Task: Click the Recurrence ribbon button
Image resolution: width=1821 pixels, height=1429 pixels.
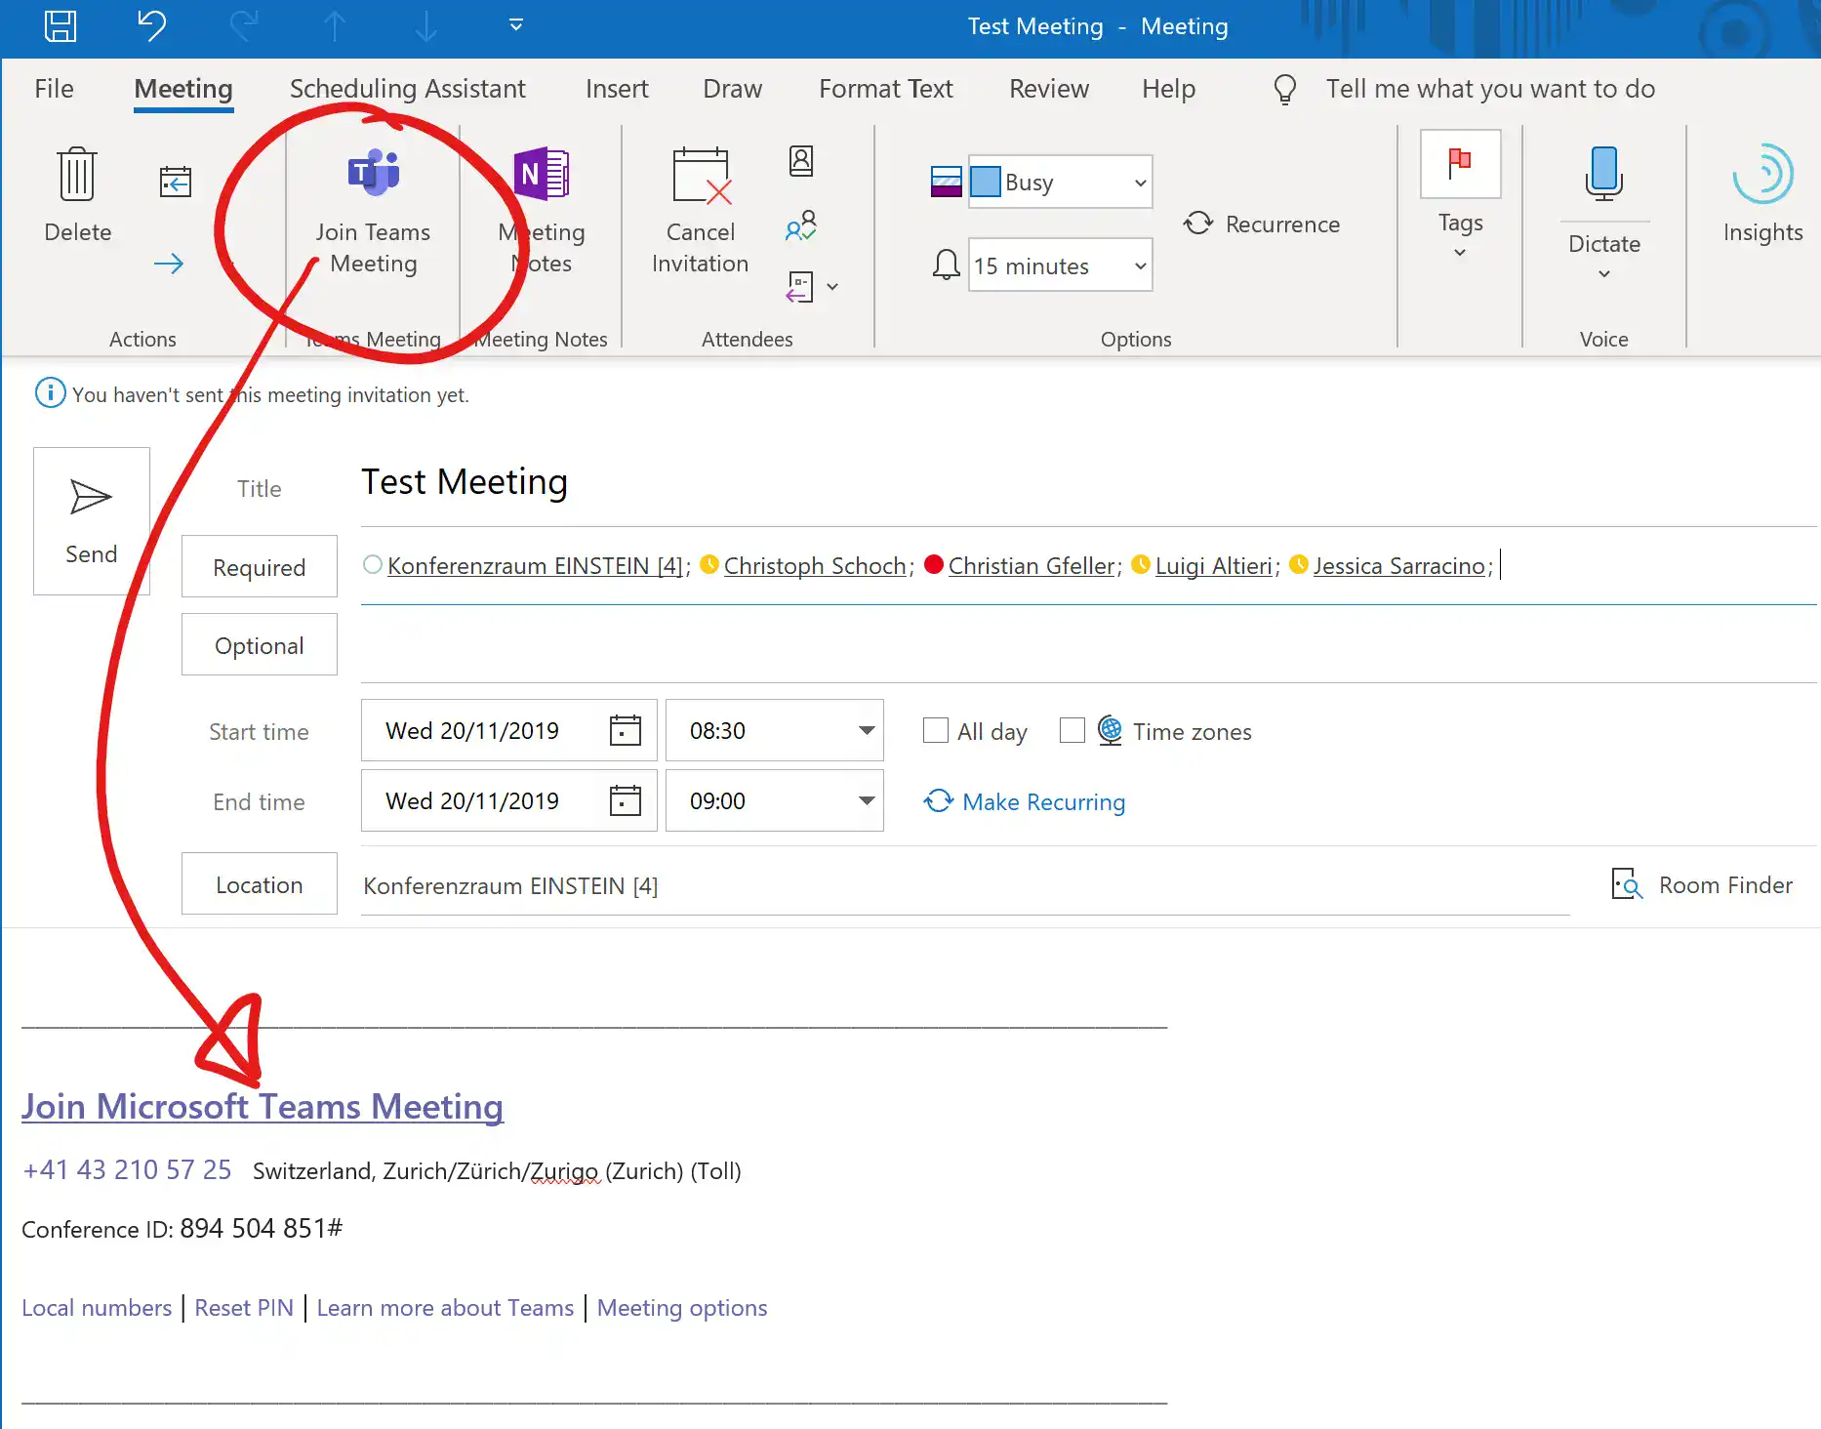Action: pyautogui.click(x=1262, y=225)
